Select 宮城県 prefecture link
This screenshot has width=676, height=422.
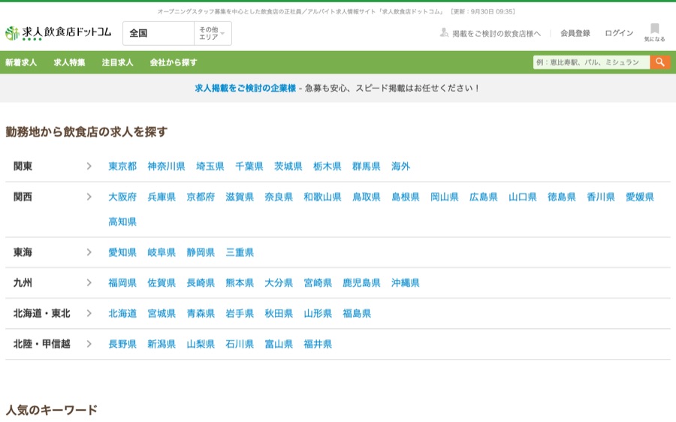point(161,313)
